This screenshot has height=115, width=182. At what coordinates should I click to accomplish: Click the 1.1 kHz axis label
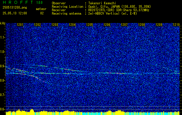pyautogui.click(x=3, y=37)
